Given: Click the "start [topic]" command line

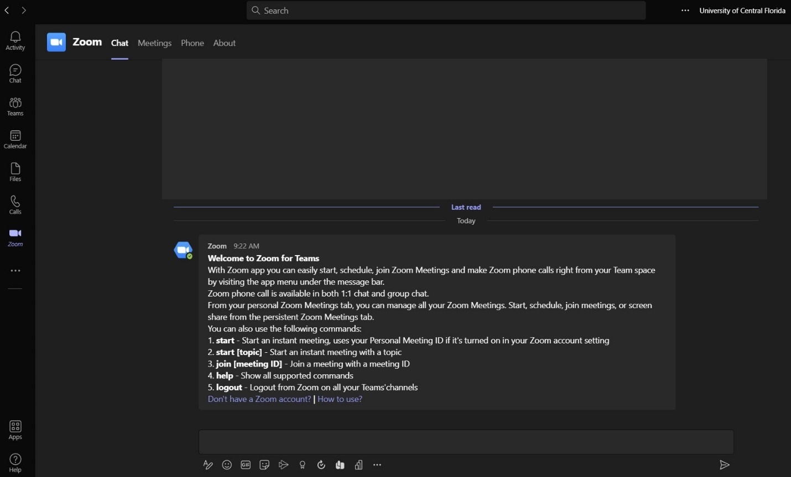Looking at the screenshot, I should click(x=305, y=352).
